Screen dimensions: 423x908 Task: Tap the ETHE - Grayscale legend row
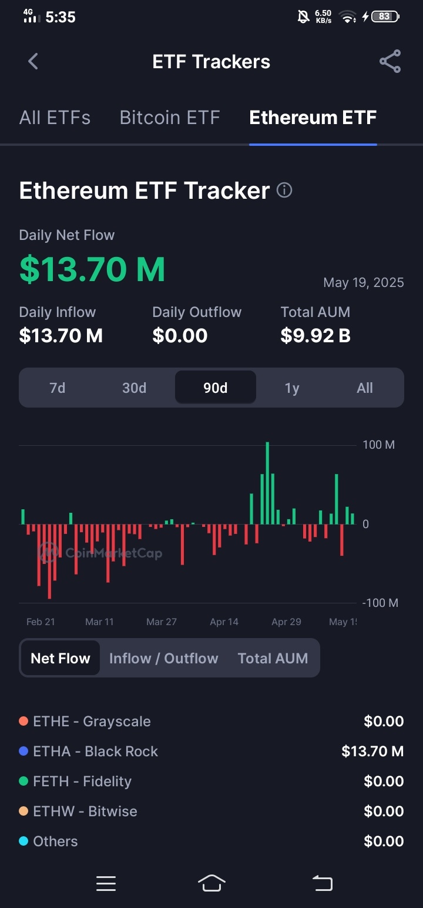coord(211,721)
